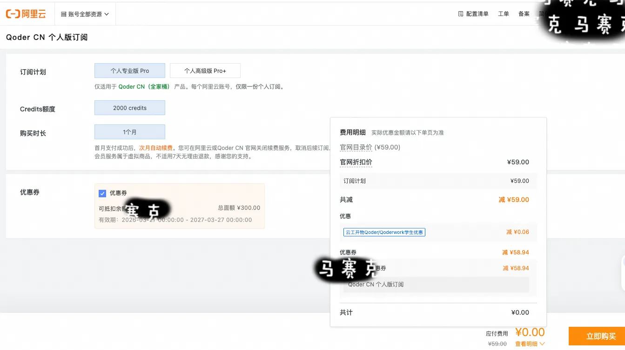Click the 官网目录价 label
This screenshot has height=350, width=625.
click(x=356, y=147)
